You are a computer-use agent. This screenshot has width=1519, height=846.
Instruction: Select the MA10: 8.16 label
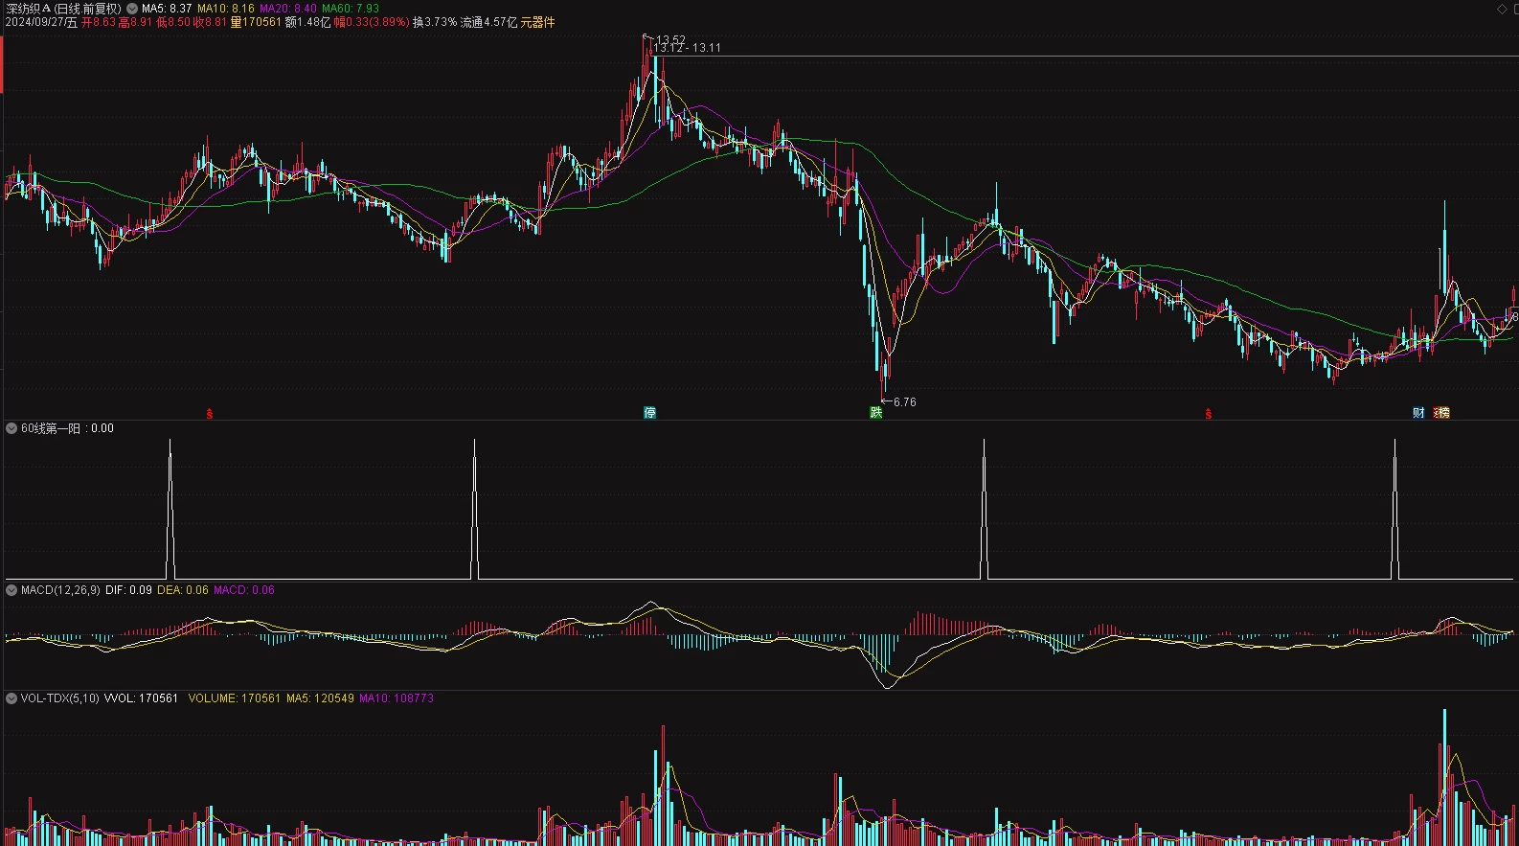click(x=226, y=9)
